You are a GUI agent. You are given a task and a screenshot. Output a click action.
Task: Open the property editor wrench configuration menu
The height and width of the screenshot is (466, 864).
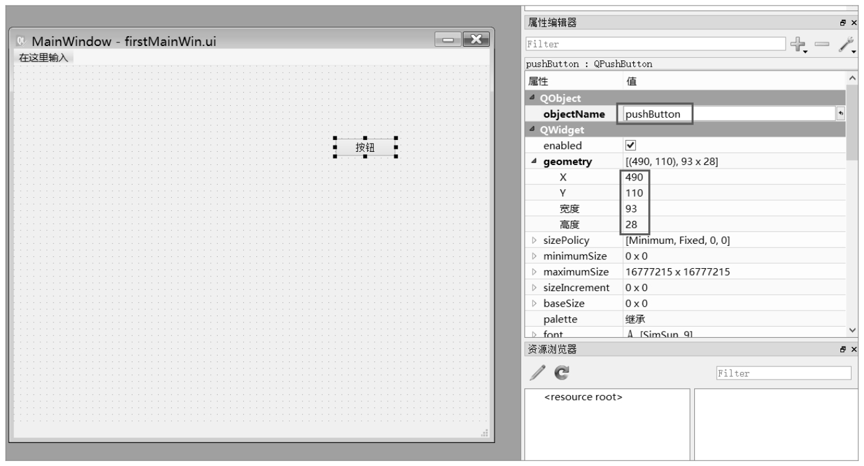pyautogui.click(x=847, y=44)
